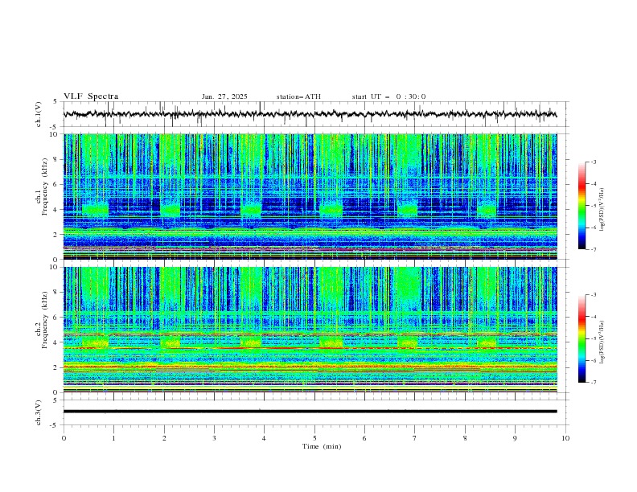The height and width of the screenshot is (492, 637).
Task: Click the ch.1 log(PSD) color bar
Action: point(582,205)
